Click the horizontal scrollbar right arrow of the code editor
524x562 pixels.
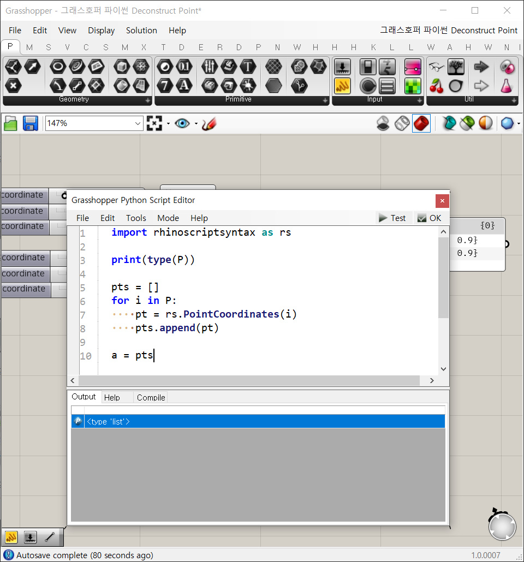click(432, 381)
